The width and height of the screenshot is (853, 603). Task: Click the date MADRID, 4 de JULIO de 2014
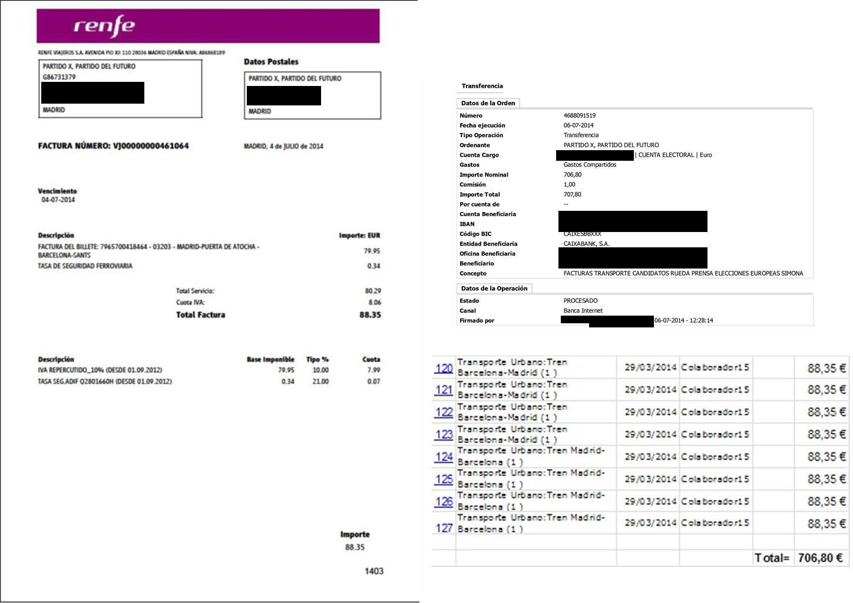(x=283, y=146)
